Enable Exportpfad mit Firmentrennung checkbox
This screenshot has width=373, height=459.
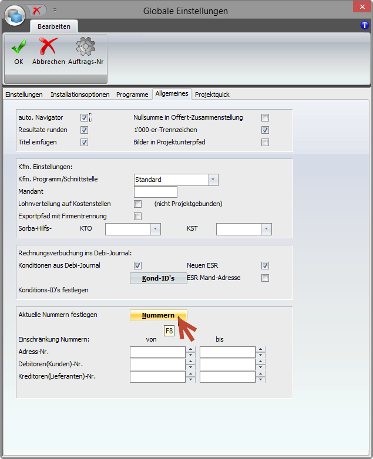point(137,216)
